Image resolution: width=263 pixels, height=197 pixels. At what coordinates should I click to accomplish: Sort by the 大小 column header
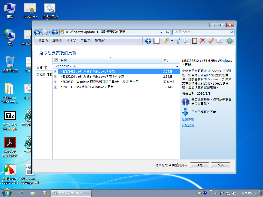(x=171, y=60)
